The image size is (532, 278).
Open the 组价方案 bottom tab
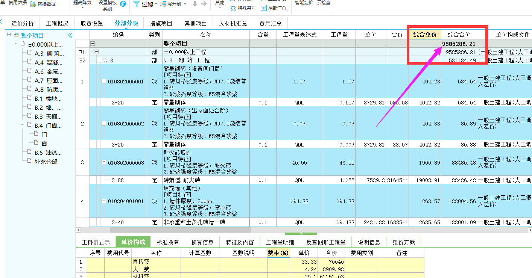403,242
